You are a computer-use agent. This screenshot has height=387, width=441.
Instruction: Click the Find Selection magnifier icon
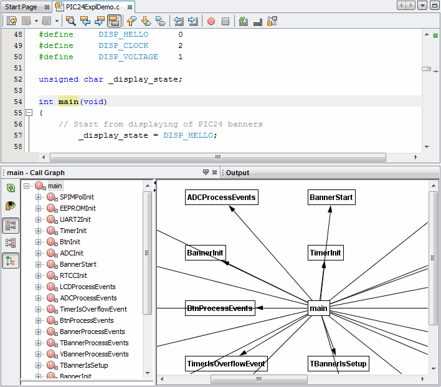coord(71,21)
